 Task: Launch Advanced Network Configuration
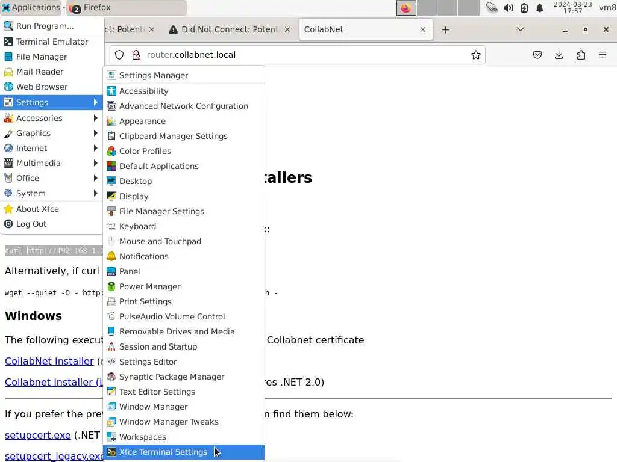[x=184, y=106]
